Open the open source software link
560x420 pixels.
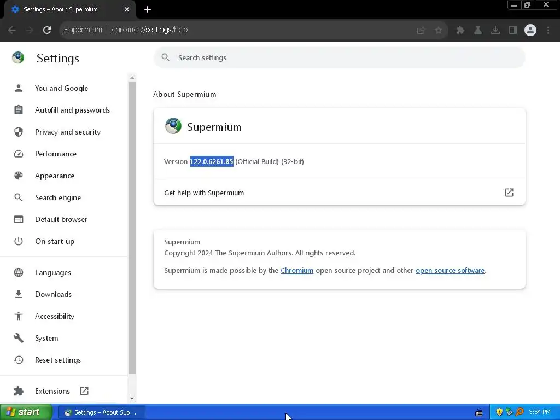tap(450, 270)
